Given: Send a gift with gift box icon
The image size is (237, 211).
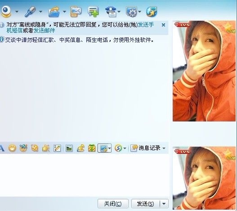Looking at the screenshot, I should pyautogui.click(x=92, y=148).
